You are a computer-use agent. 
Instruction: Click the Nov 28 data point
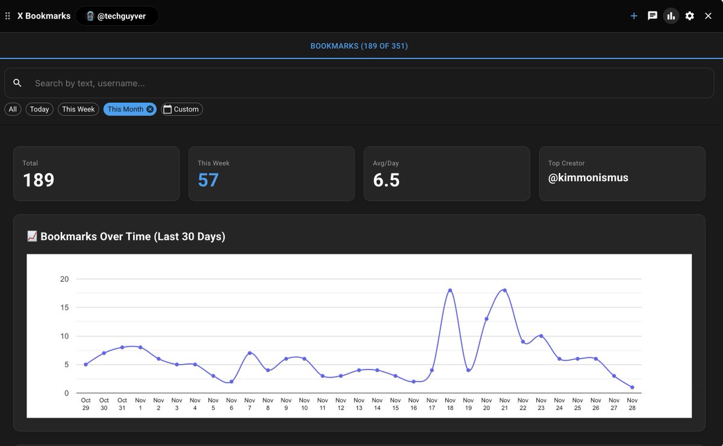pos(632,388)
